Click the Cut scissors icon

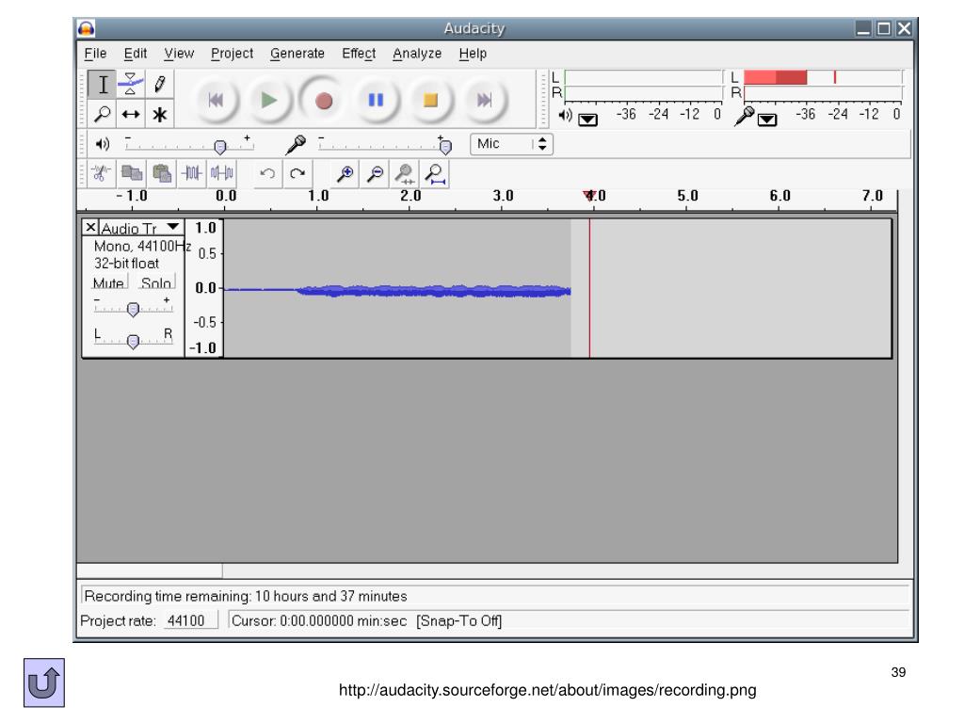coord(100,173)
